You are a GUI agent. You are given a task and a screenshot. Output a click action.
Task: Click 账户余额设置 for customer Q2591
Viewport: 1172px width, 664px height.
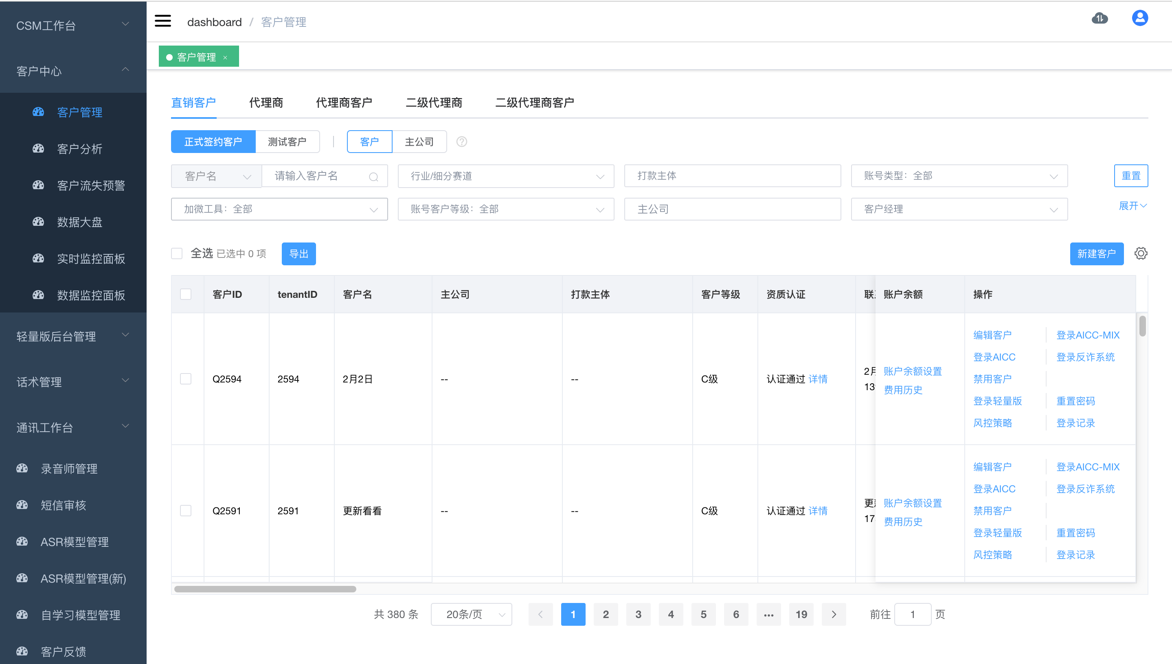click(x=913, y=503)
